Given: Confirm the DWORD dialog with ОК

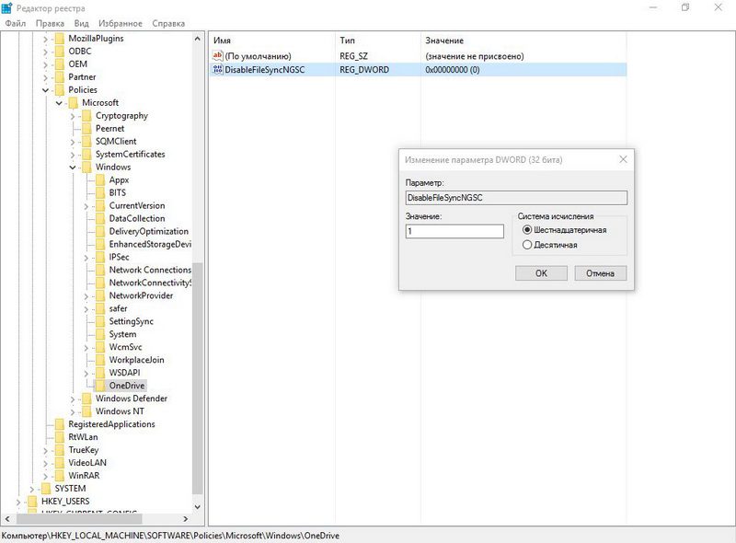Looking at the screenshot, I should click(541, 273).
